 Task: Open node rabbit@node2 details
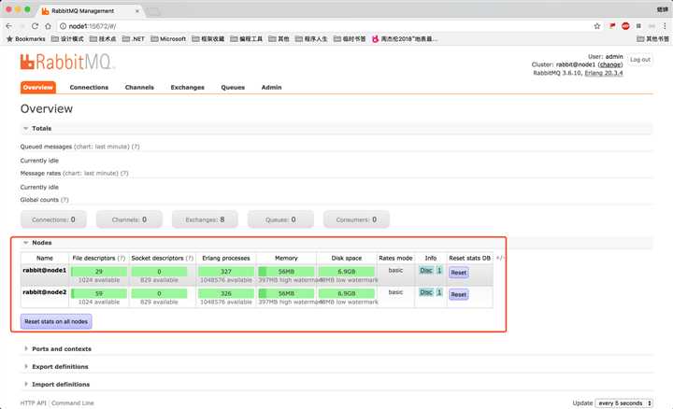point(45,292)
